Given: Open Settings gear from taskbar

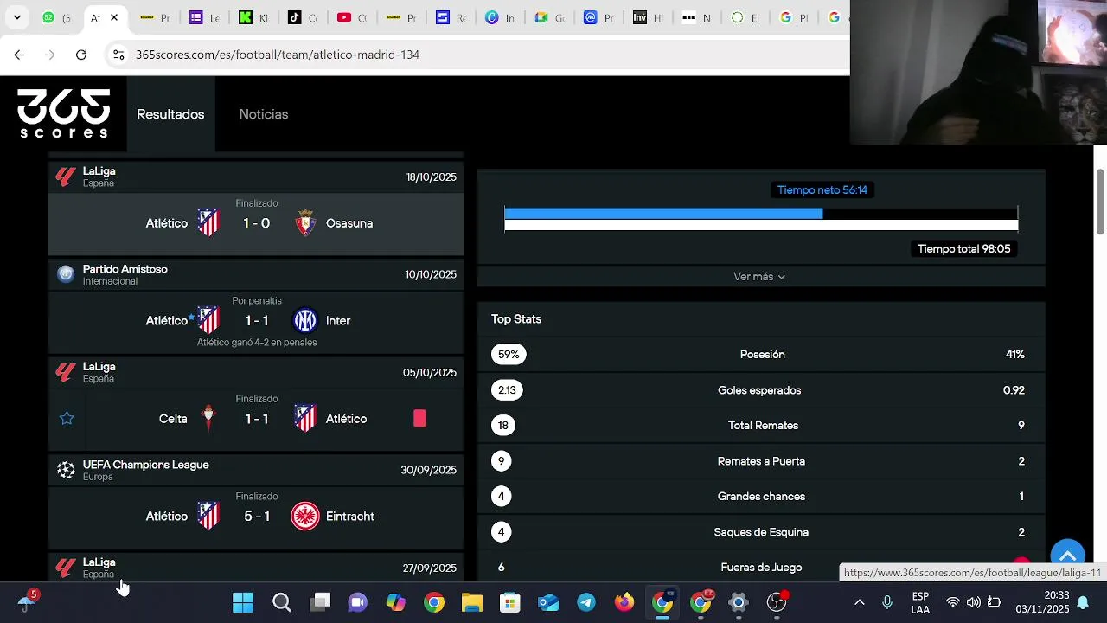Looking at the screenshot, I should [x=739, y=602].
